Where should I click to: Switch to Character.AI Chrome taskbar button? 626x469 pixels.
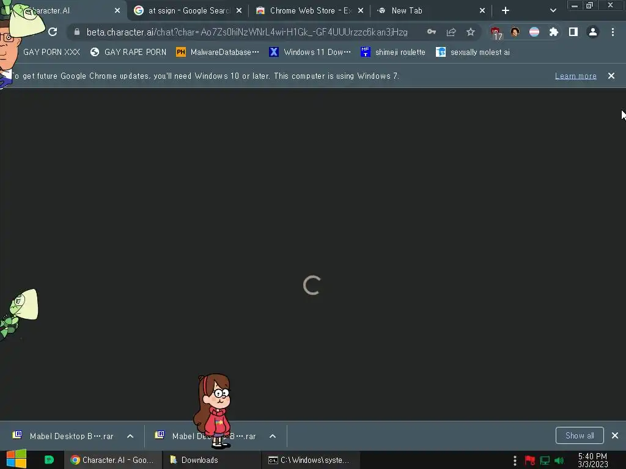point(113,460)
